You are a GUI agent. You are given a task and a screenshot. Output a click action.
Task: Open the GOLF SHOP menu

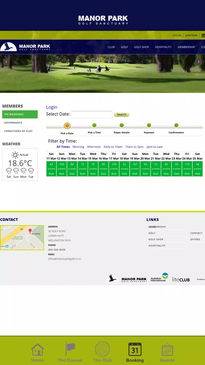[141, 47]
